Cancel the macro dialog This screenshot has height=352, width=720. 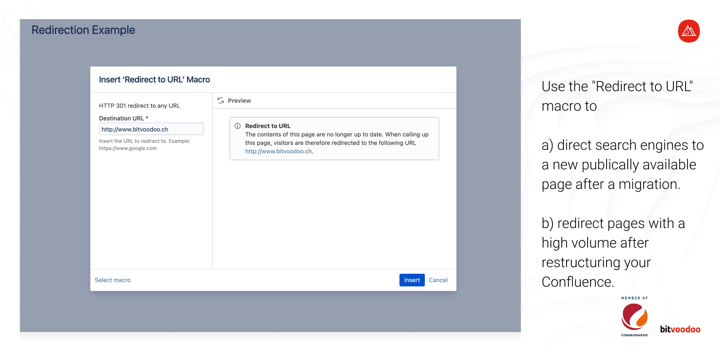438,280
